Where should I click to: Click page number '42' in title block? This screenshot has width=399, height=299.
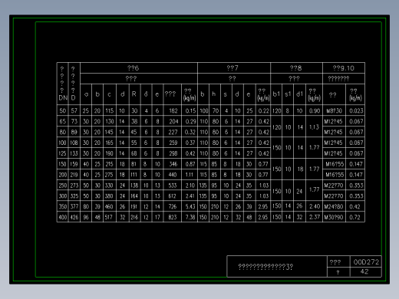[364, 271]
